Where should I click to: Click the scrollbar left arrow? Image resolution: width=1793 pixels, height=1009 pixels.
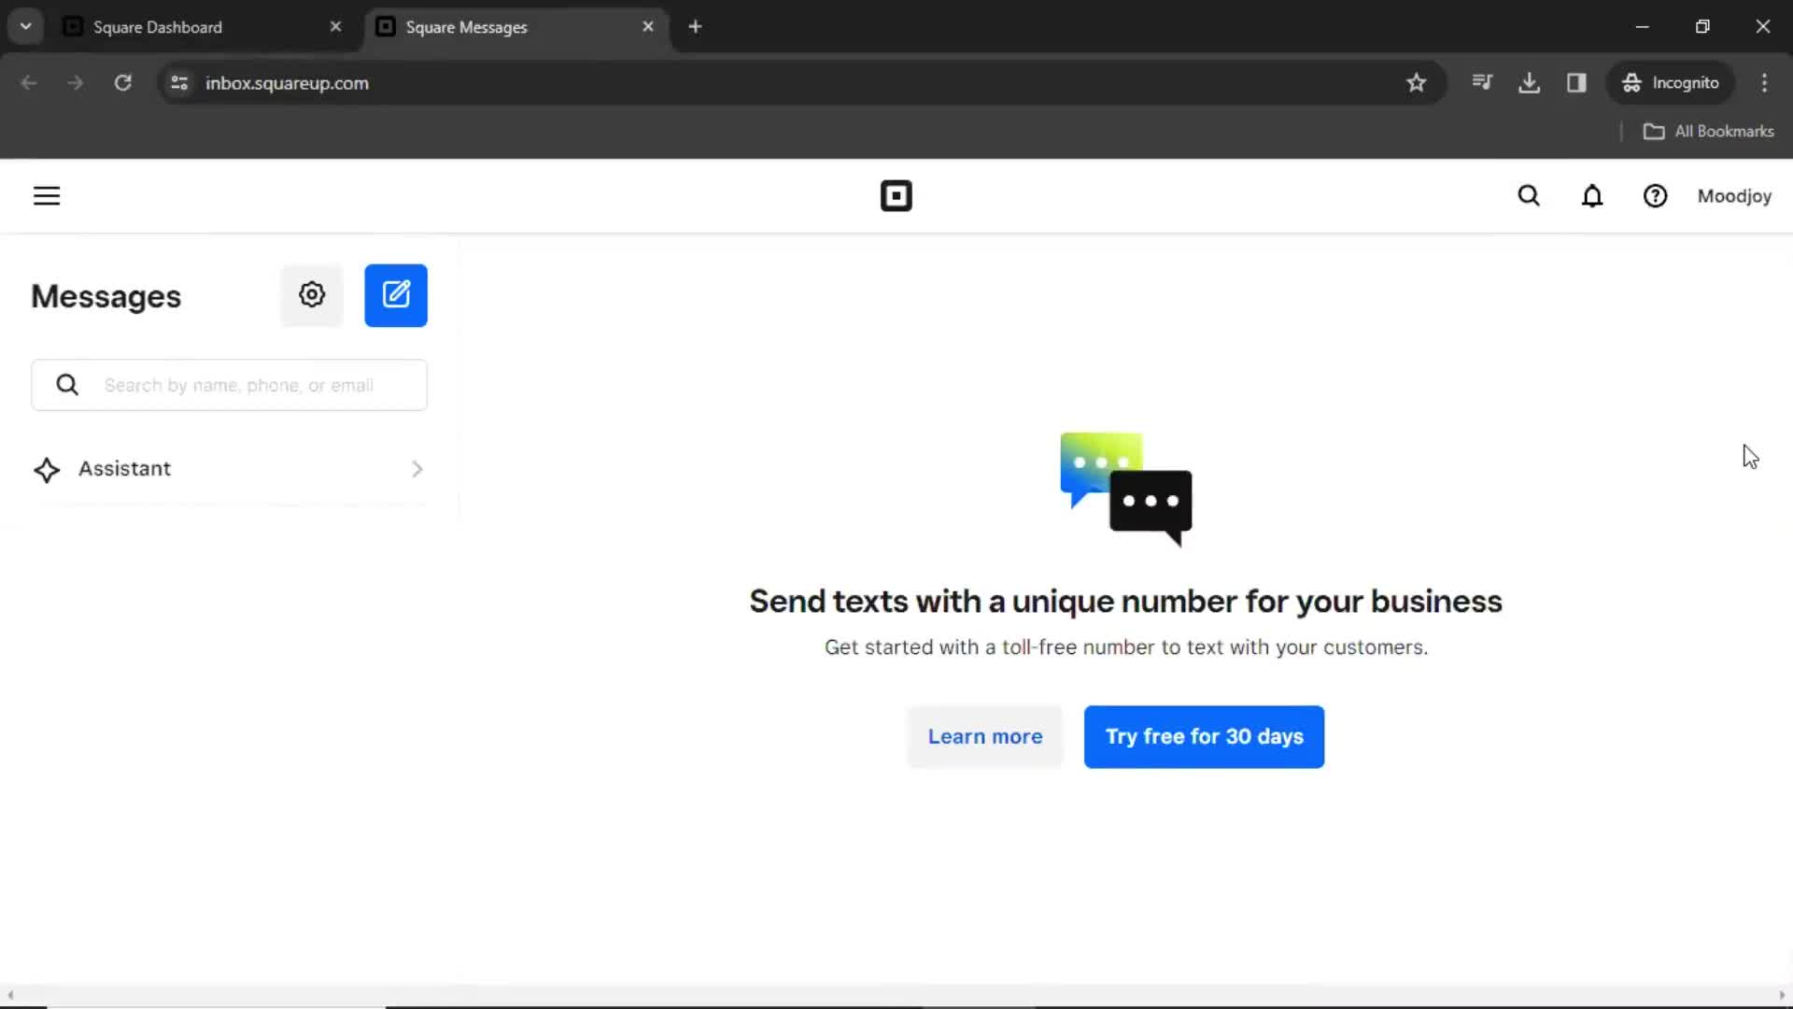[x=9, y=996]
